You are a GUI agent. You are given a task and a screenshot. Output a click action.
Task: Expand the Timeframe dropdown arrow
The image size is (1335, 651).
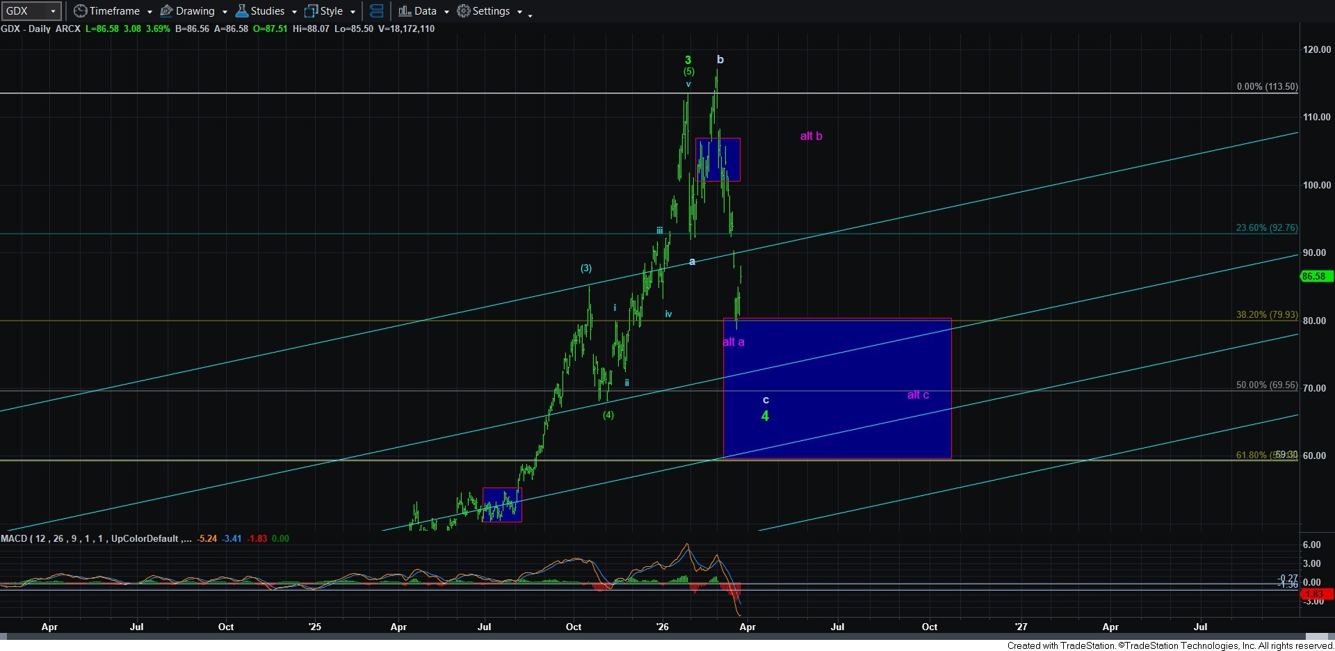tap(149, 12)
